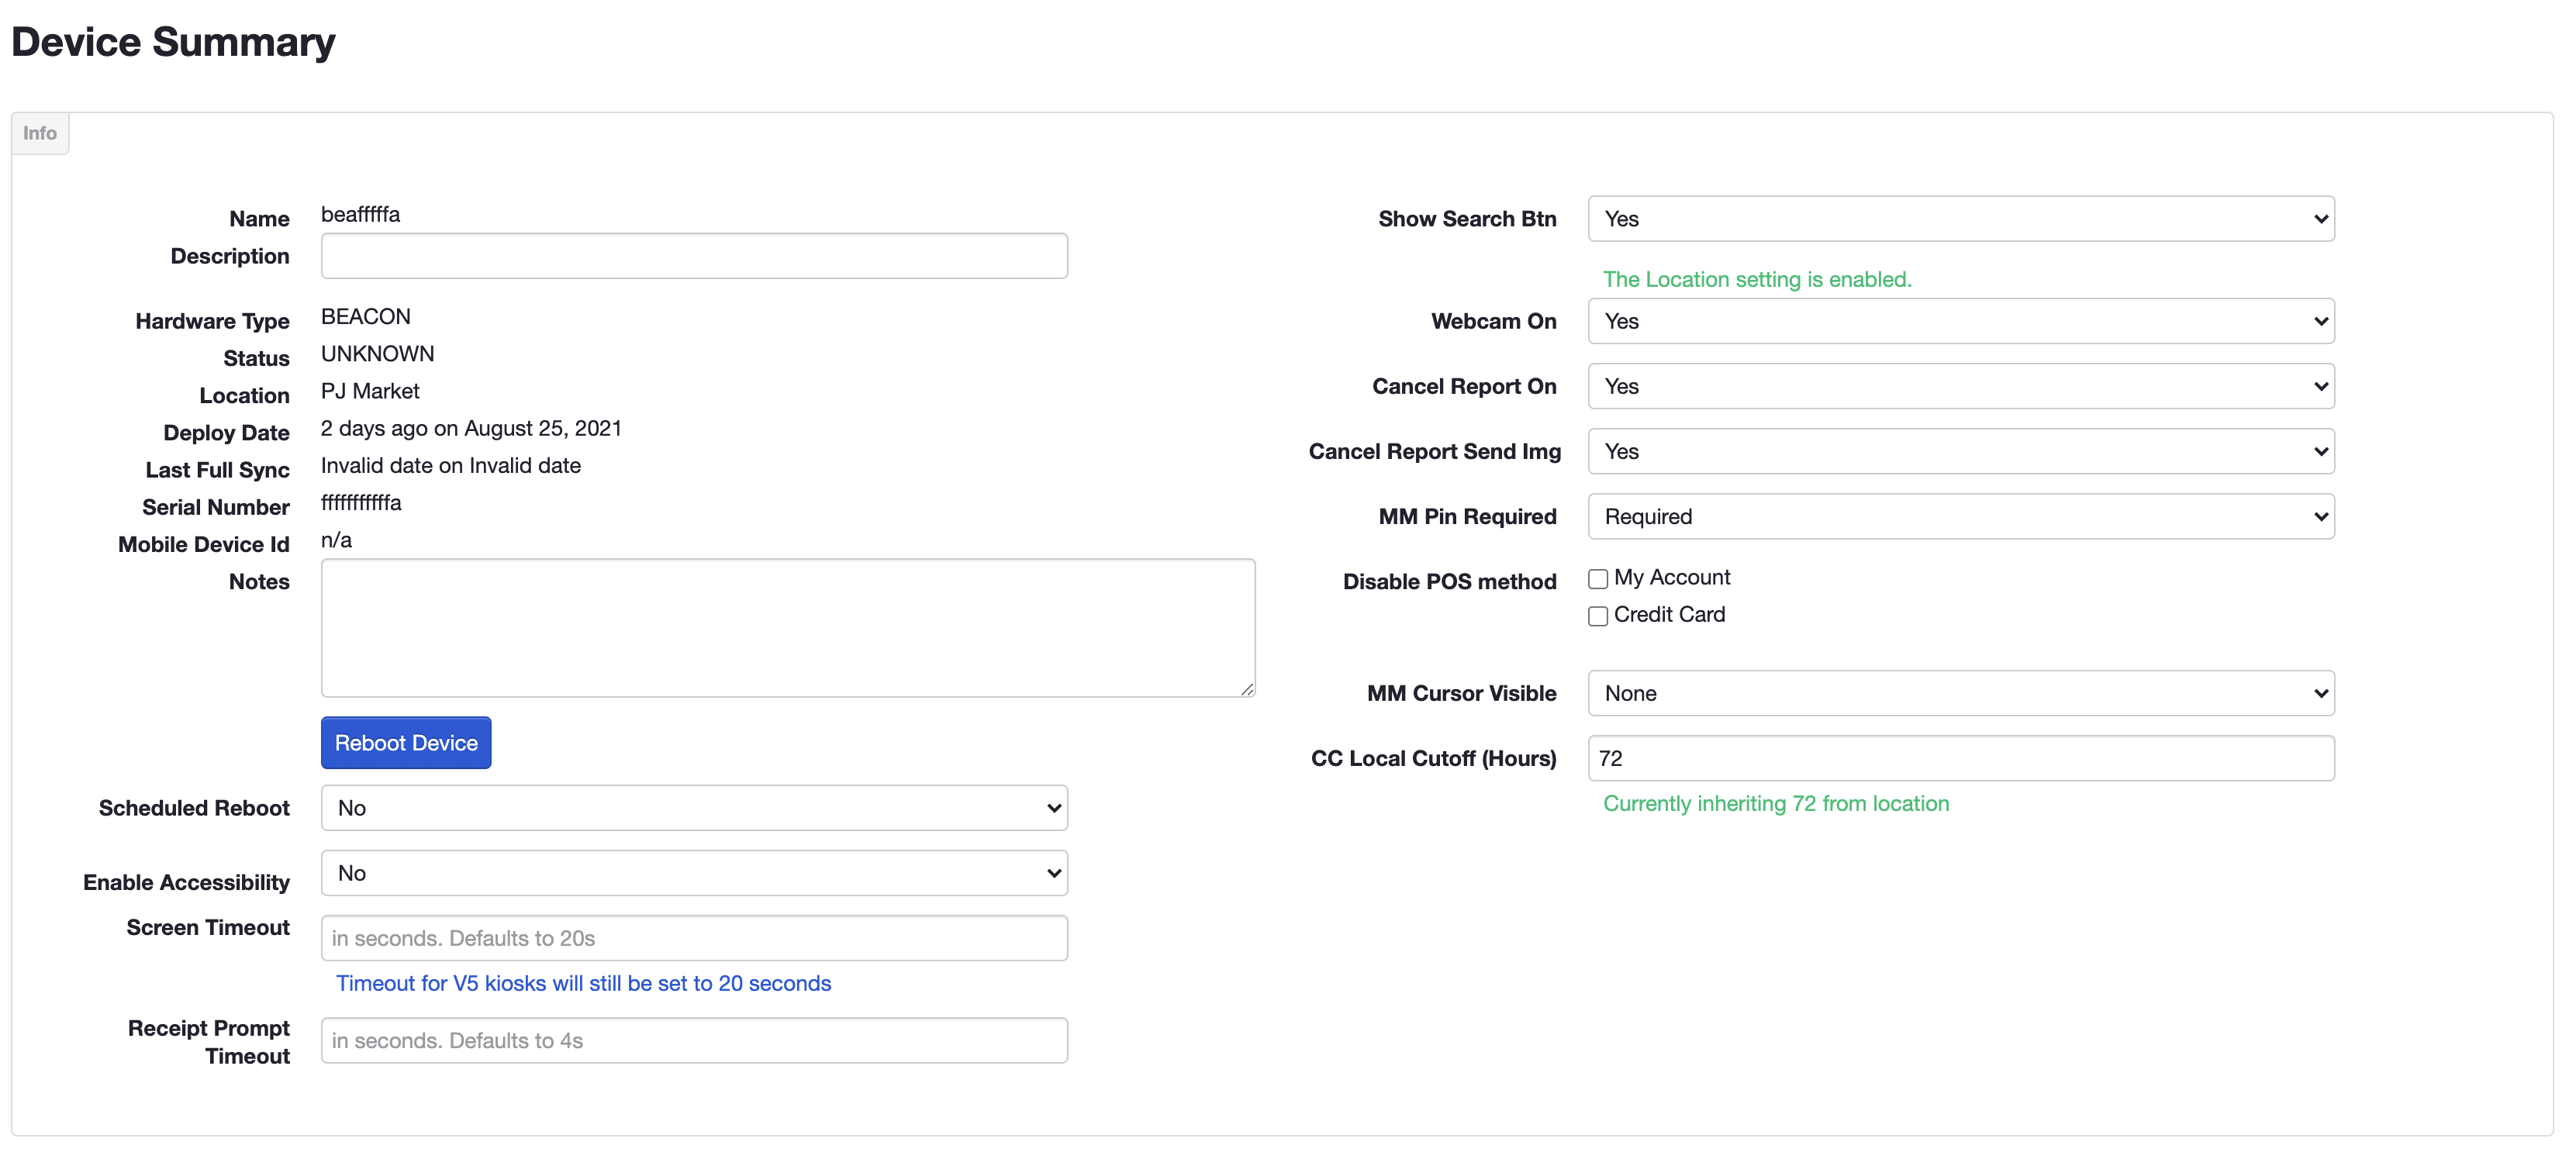Open the Cancel Report On dropdown
The width and height of the screenshot is (2576, 1166).
point(1960,386)
